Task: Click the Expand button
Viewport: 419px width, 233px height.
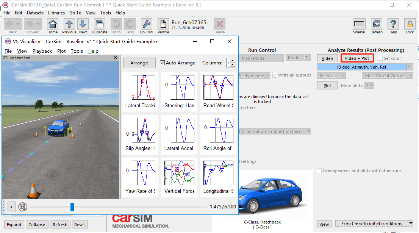Action: coord(14,225)
